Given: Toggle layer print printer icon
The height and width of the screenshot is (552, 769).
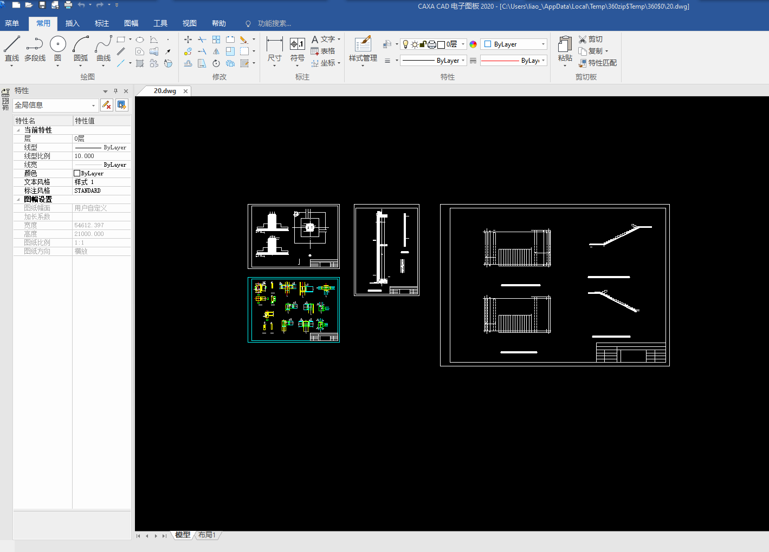Looking at the screenshot, I should coord(432,44).
